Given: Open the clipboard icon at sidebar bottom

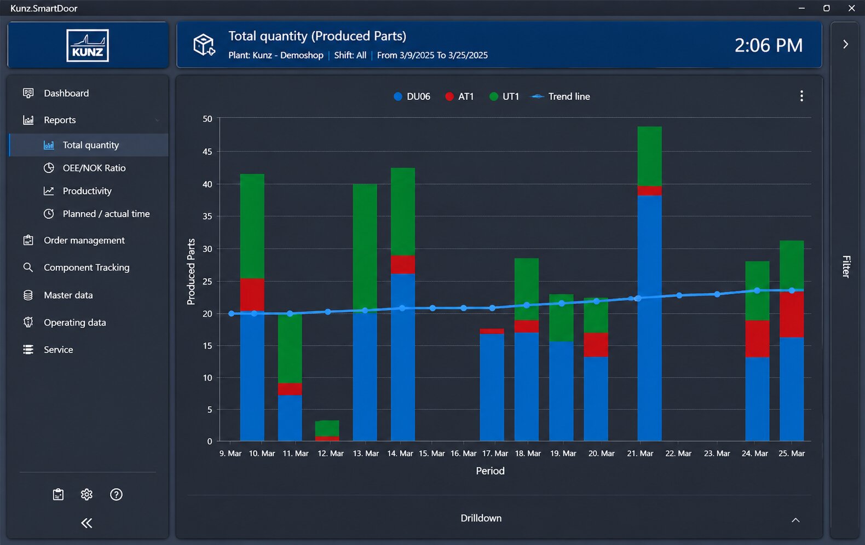Looking at the screenshot, I should (58, 495).
